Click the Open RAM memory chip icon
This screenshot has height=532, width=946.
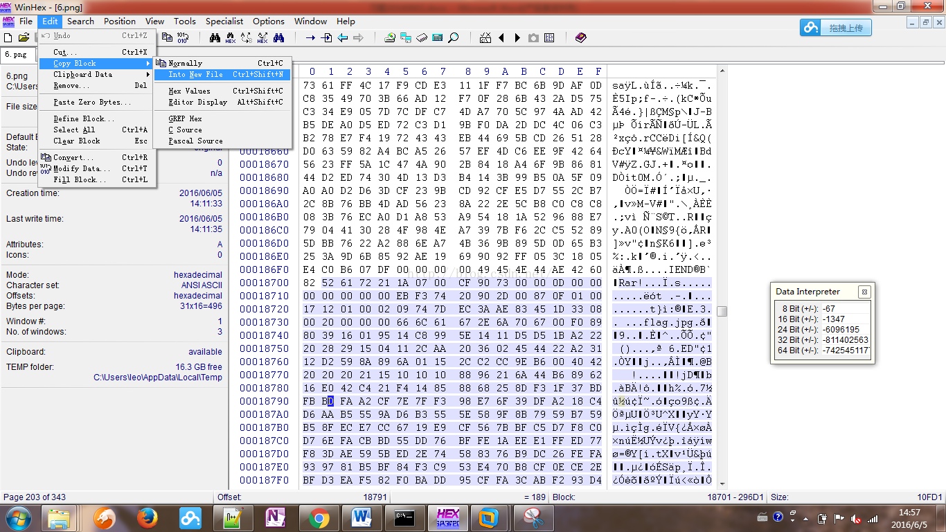(x=421, y=37)
